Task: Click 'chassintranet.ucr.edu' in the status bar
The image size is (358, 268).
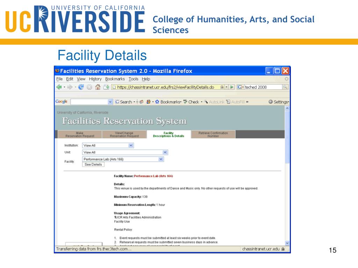Action: [x=261, y=249]
